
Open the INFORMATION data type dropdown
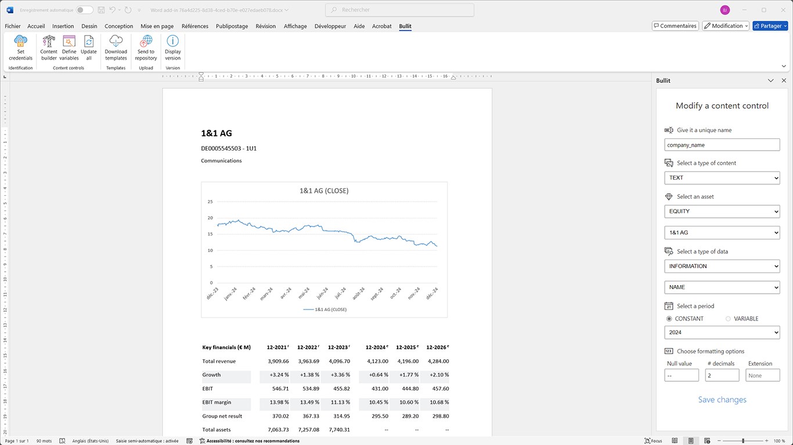722,266
